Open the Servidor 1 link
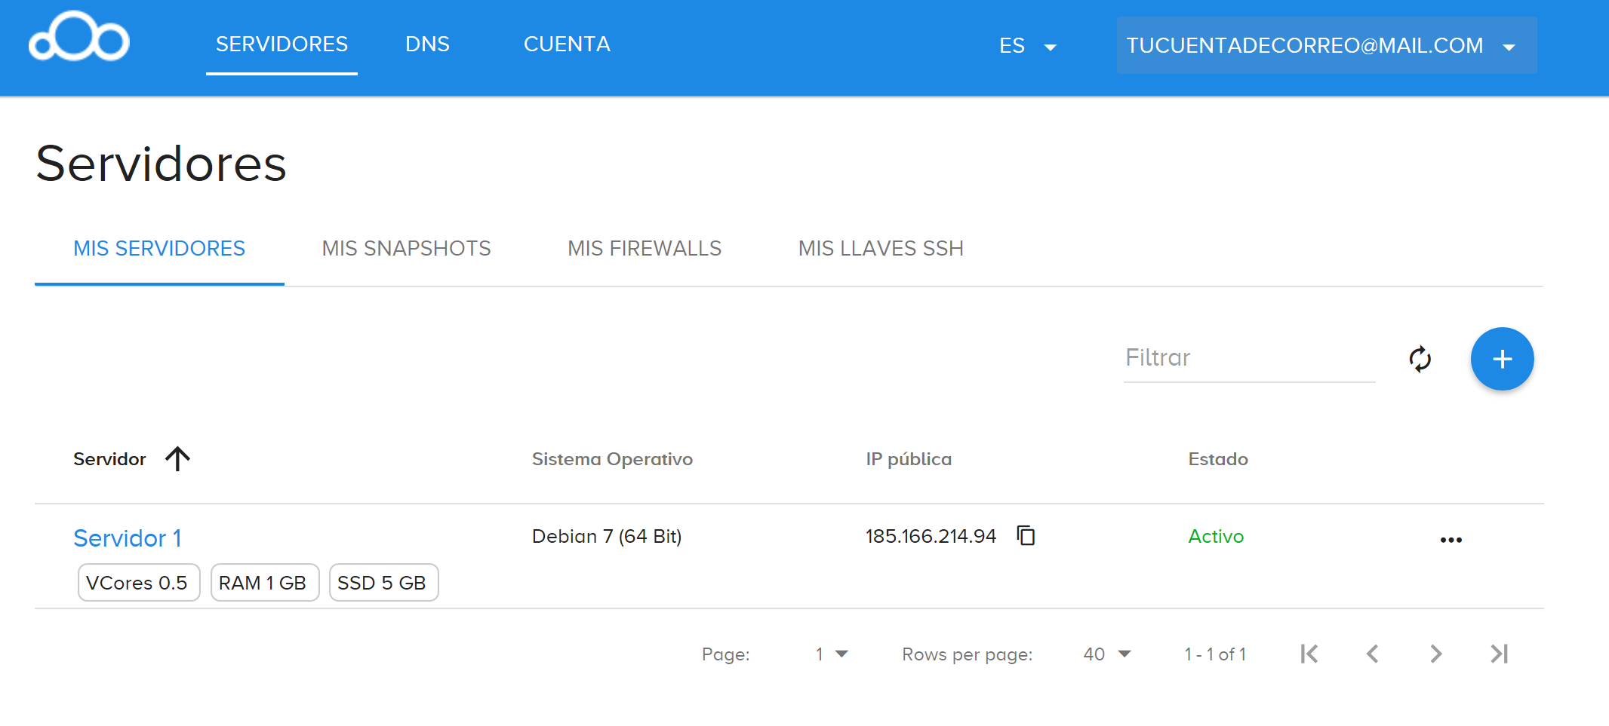Viewport: 1609px width, 726px height. tap(128, 538)
